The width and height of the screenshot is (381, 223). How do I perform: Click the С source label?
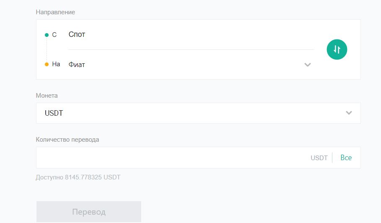tap(54, 35)
